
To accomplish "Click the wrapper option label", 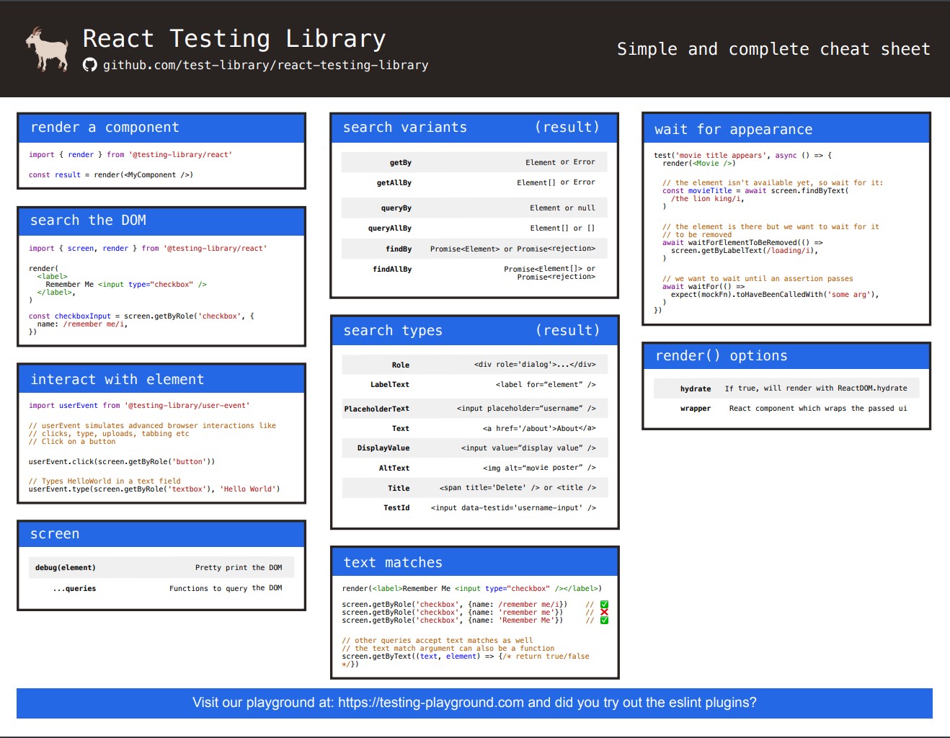I will pos(696,409).
